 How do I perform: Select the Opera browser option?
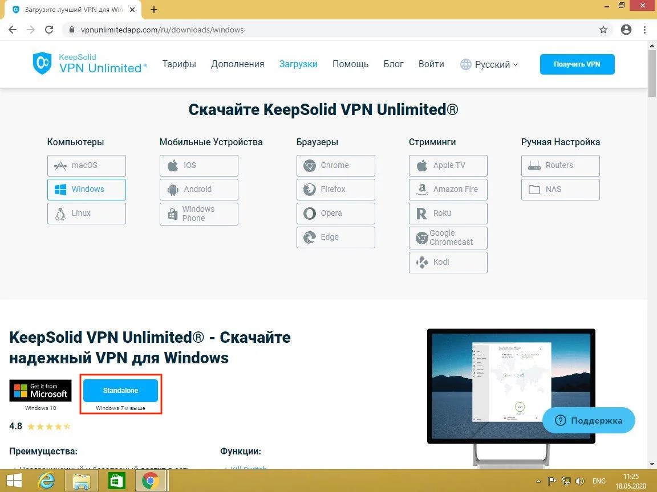pos(335,214)
